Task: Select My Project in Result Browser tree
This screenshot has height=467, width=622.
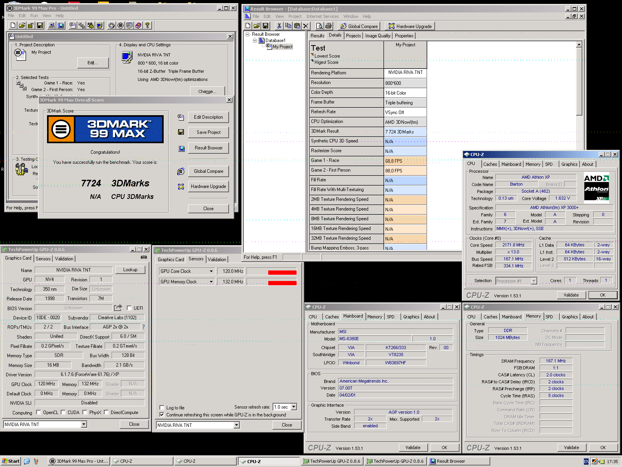Action: click(282, 47)
